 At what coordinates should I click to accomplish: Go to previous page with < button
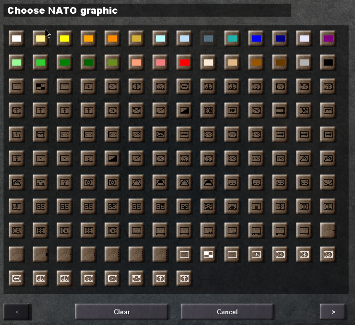(17, 312)
